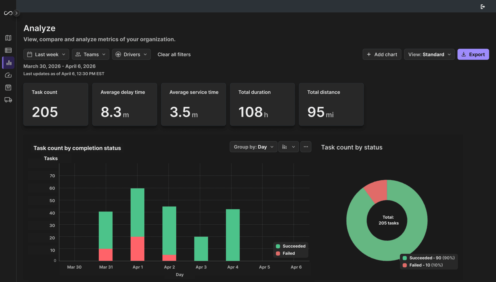
Task: Toggle Succeeded series in bar chart legend
Action: coord(291,246)
